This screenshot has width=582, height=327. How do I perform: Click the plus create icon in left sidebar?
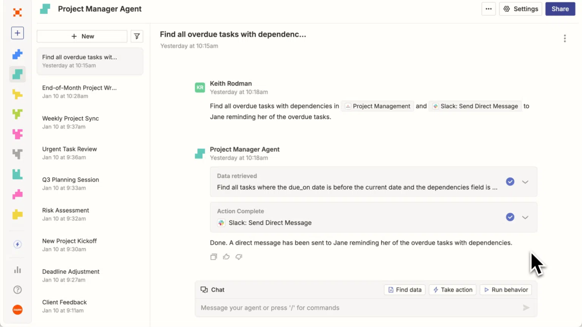(x=17, y=33)
